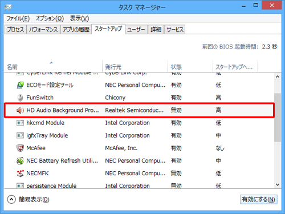
Task: Click the igfxTray Module icon
Action: 20,135
